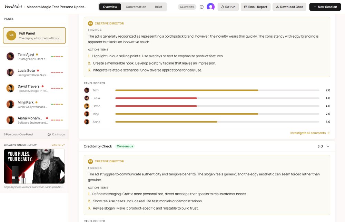Click Lucía Soto's avatar in panel list
The image size is (345, 222).
pos(10,72)
